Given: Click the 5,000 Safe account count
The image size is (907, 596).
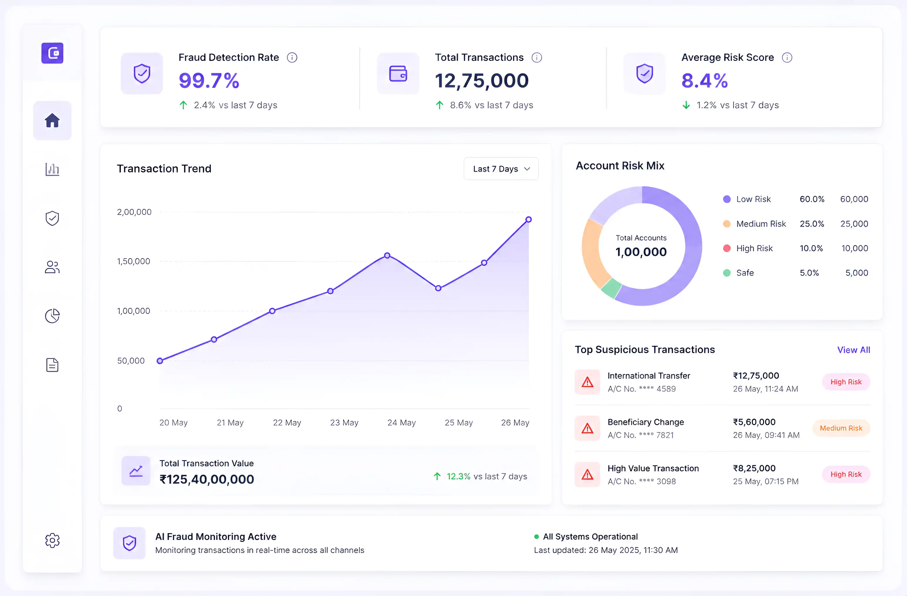Looking at the screenshot, I should coord(857,273).
